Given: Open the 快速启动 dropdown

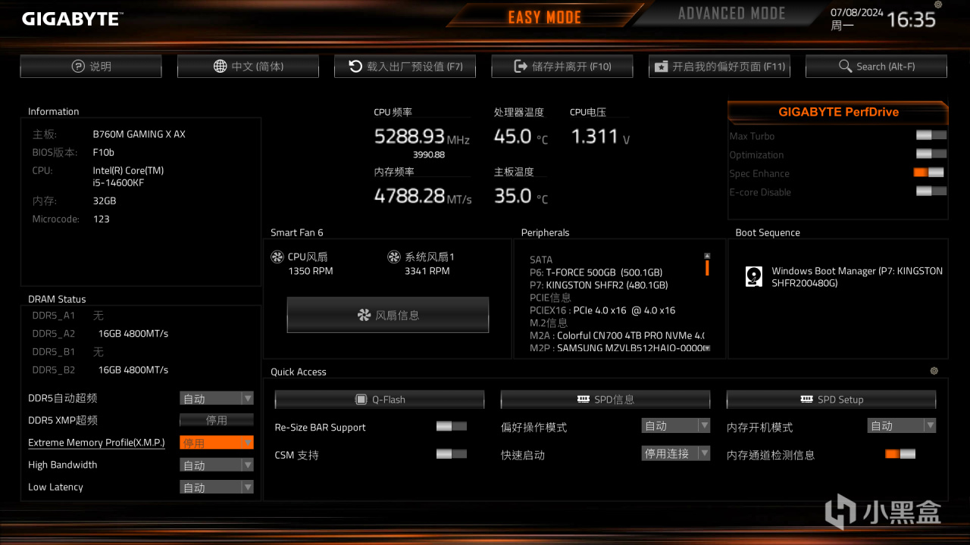Looking at the screenshot, I should [x=676, y=453].
